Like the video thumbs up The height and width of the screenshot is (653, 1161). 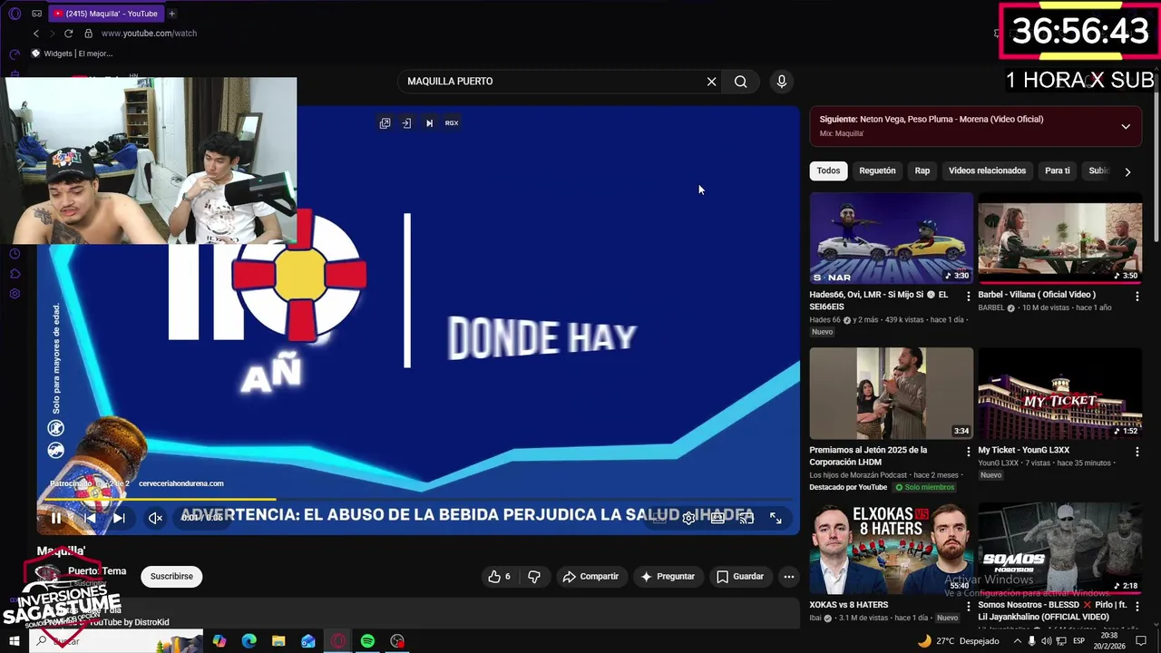[500, 577]
